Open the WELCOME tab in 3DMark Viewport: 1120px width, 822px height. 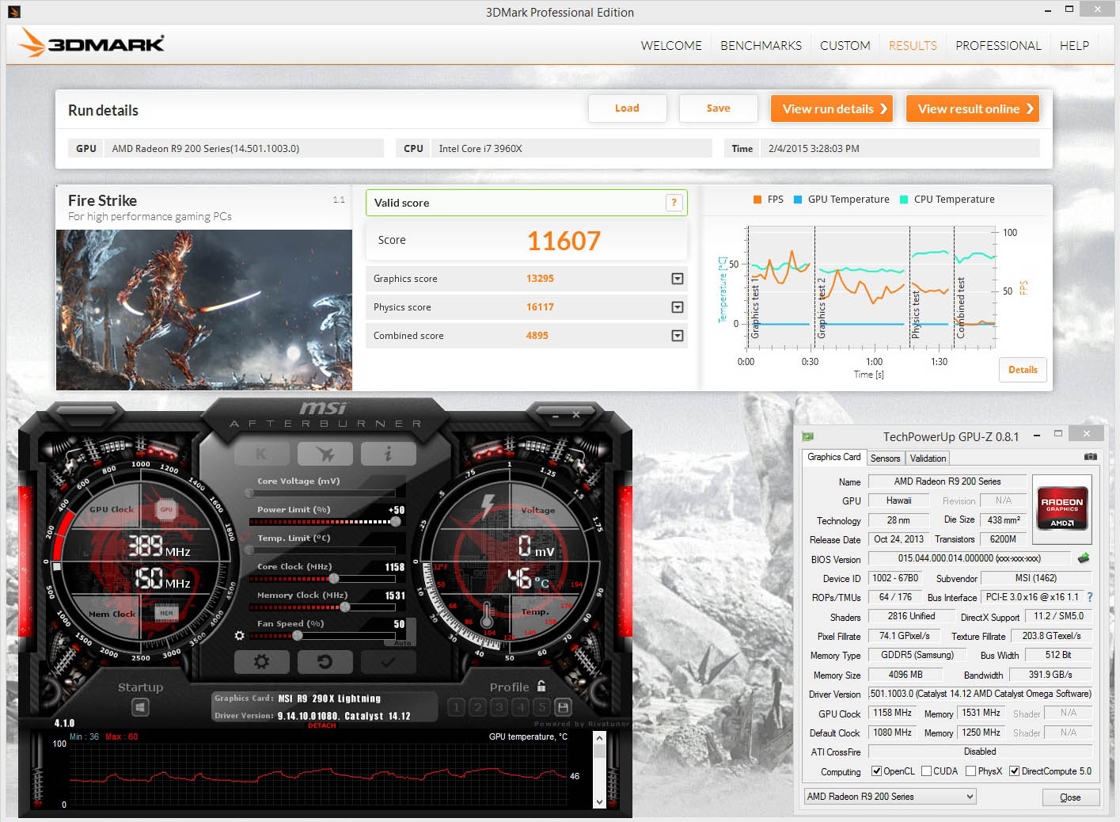pos(671,45)
